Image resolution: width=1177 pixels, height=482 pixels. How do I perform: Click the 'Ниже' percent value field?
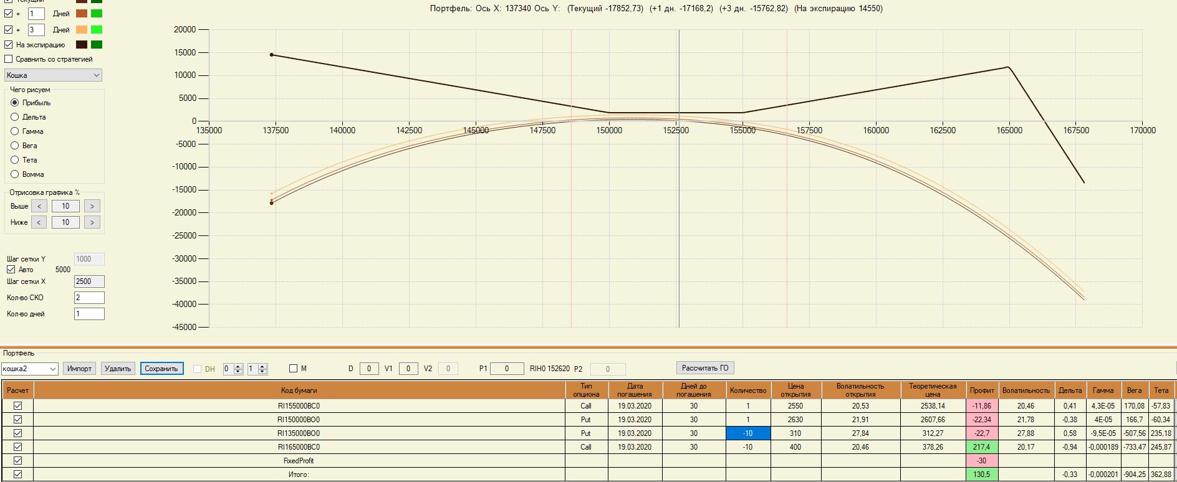click(x=65, y=222)
